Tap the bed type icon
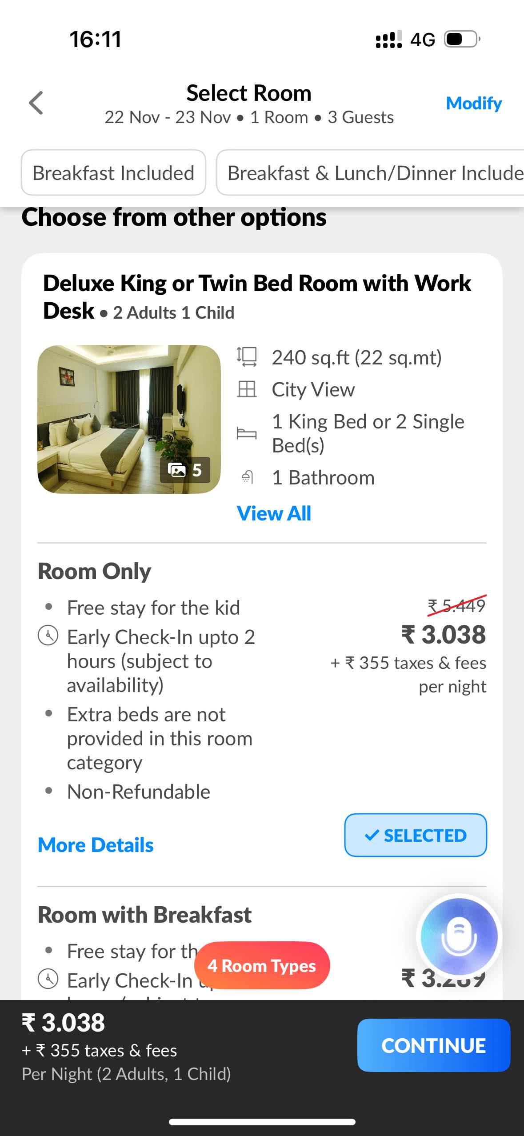Image resolution: width=524 pixels, height=1136 pixels. point(247,433)
